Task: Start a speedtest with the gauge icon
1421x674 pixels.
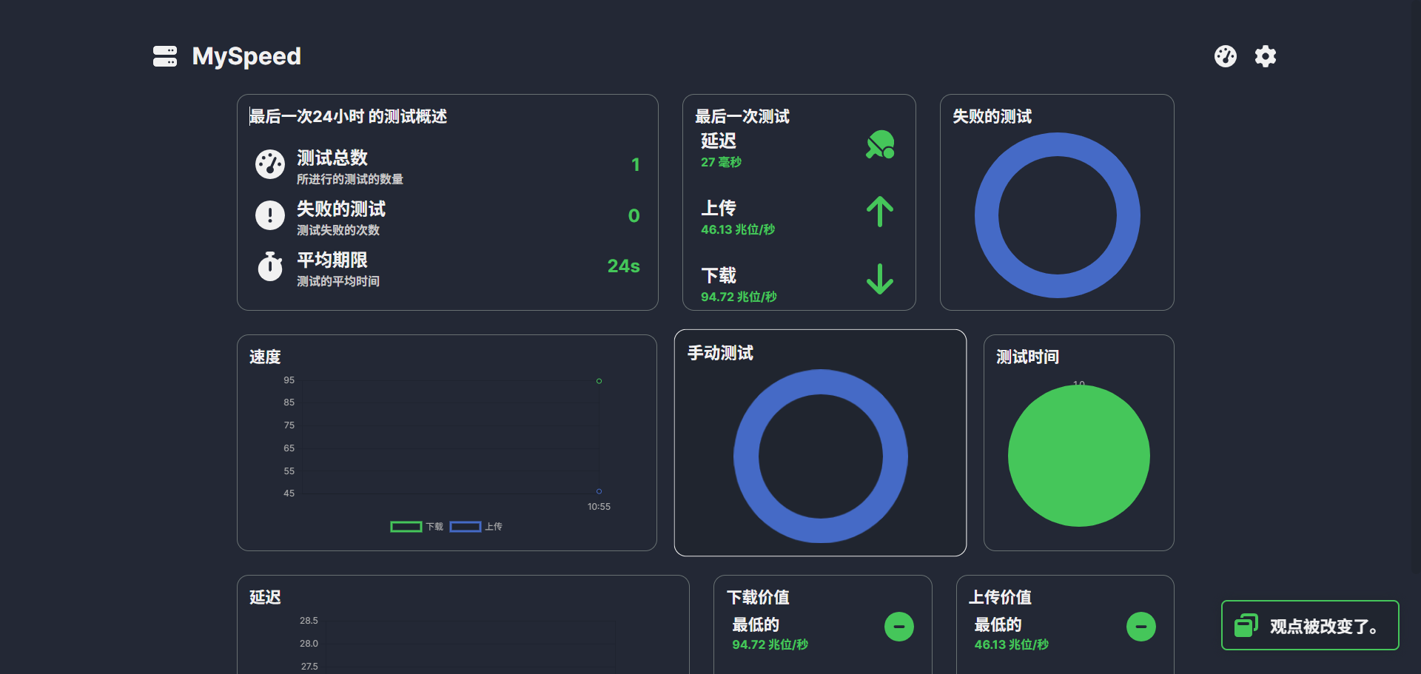Action: pos(1226,56)
